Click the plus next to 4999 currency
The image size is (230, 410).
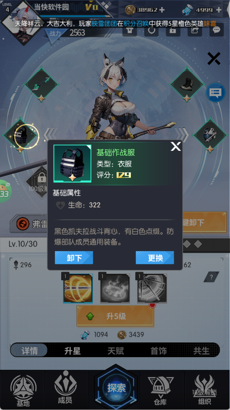point(219,10)
